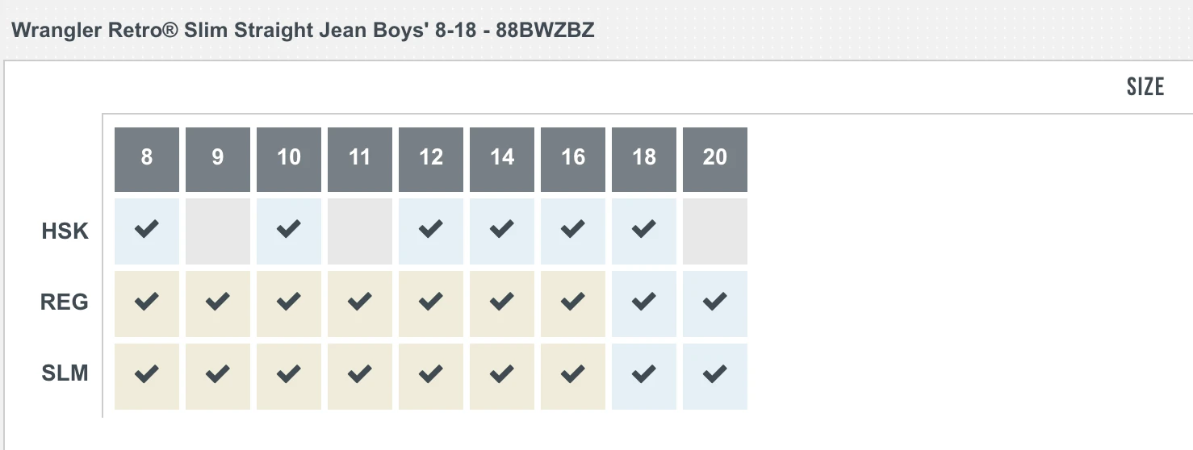
Task: Select HSK size 16 checkmark cell
Action: pyautogui.click(x=573, y=231)
